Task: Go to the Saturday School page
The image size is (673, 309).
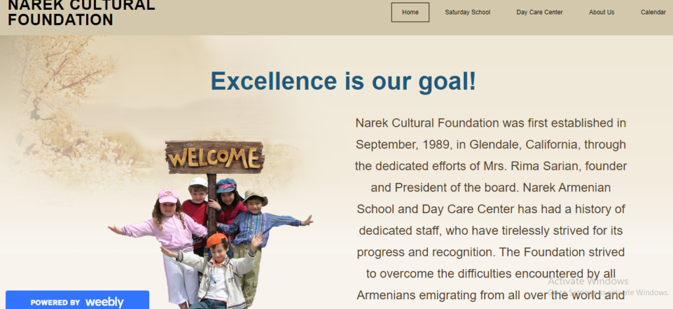Action: 467,12
